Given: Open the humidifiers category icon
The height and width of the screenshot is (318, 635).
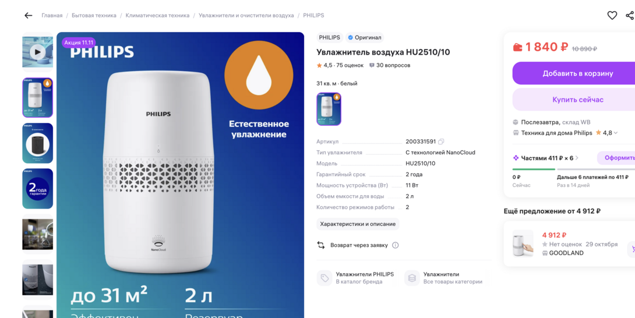Looking at the screenshot, I should click(x=412, y=278).
